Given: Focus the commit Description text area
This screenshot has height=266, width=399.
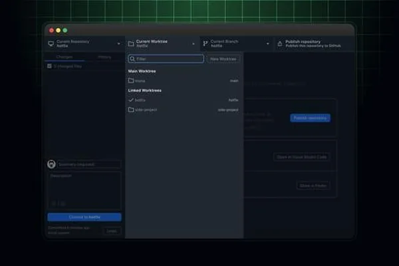Looking at the screenshot, I should coord(84,190).
